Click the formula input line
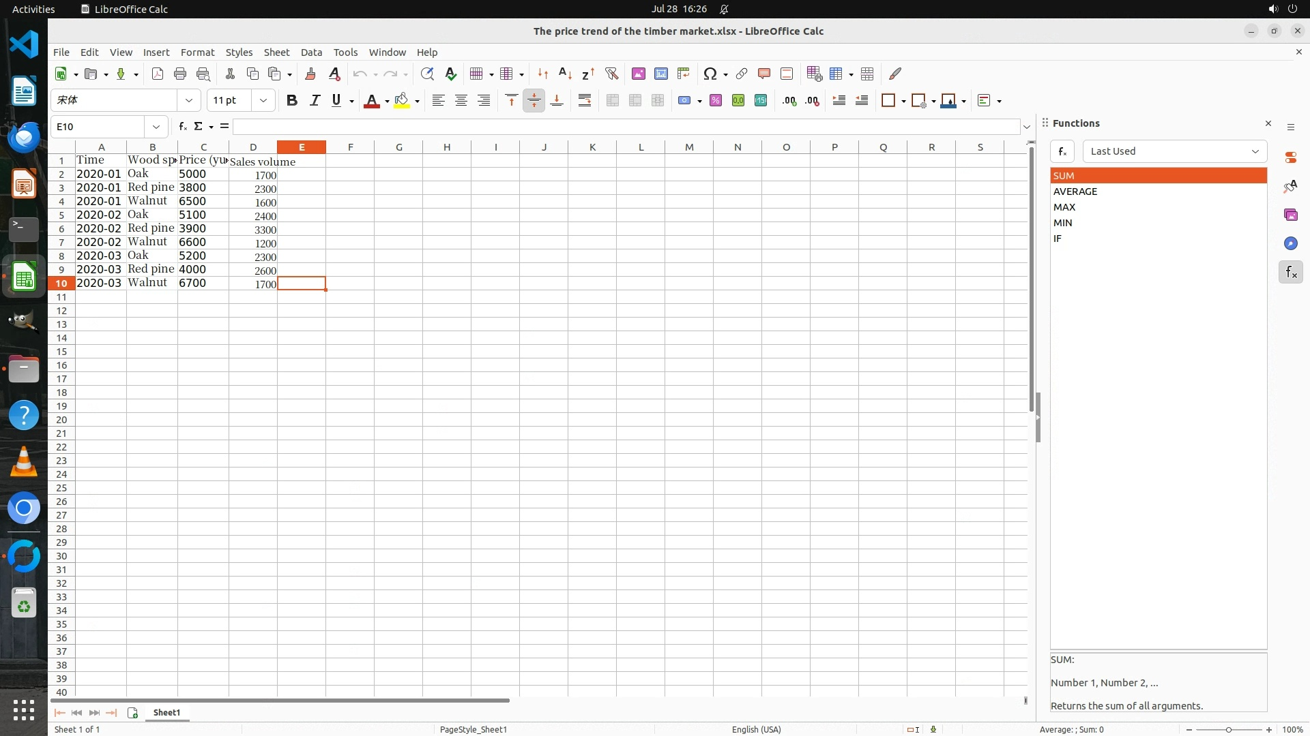The height and width of the screenshot is (736, 1310). tap(626, 127)
